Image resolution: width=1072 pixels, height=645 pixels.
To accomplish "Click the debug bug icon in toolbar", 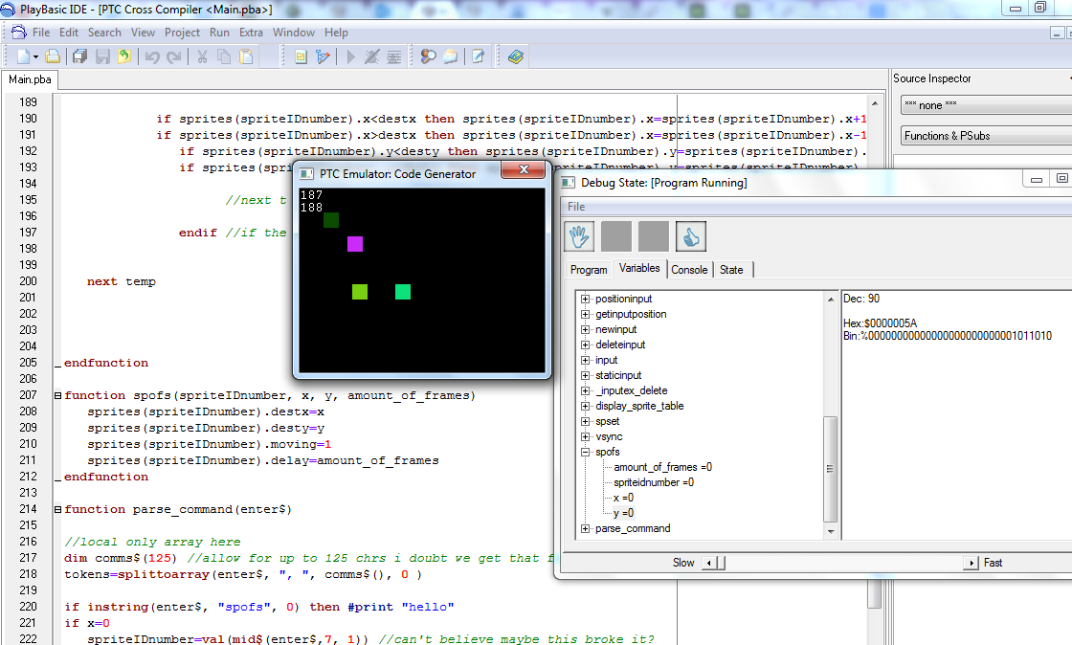I will pyautogui.click(x=372, y=56).
